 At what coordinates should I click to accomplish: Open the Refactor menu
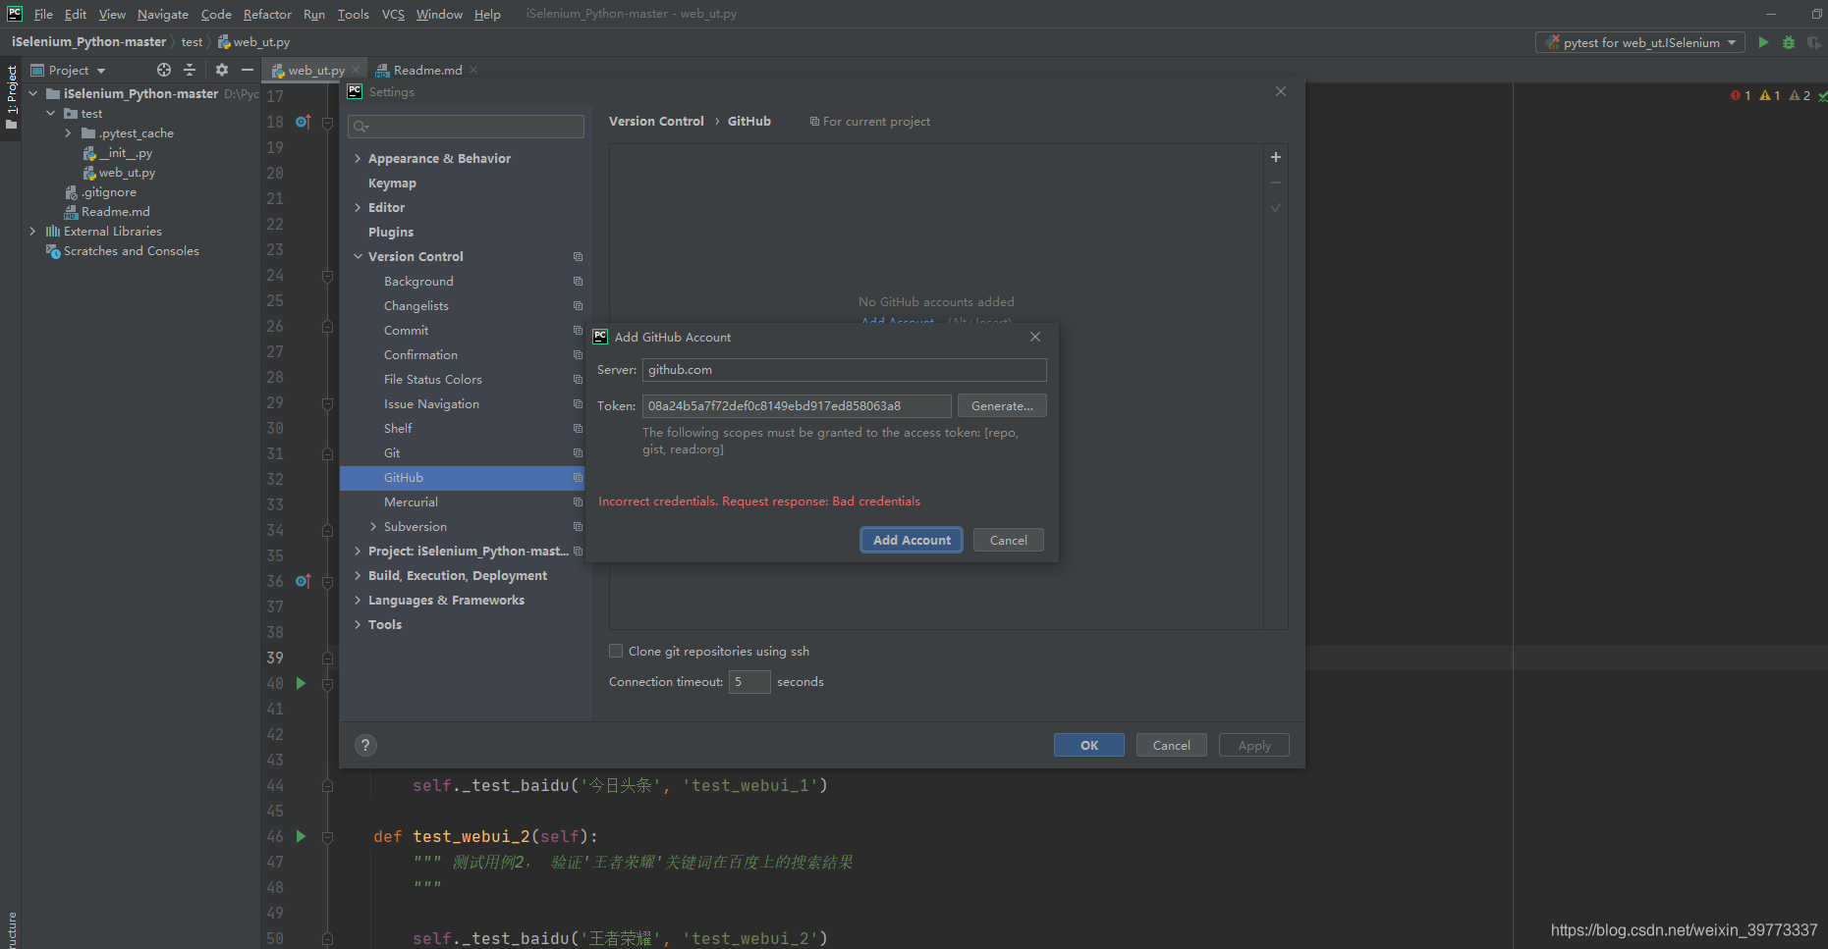(x=267, y=14)
